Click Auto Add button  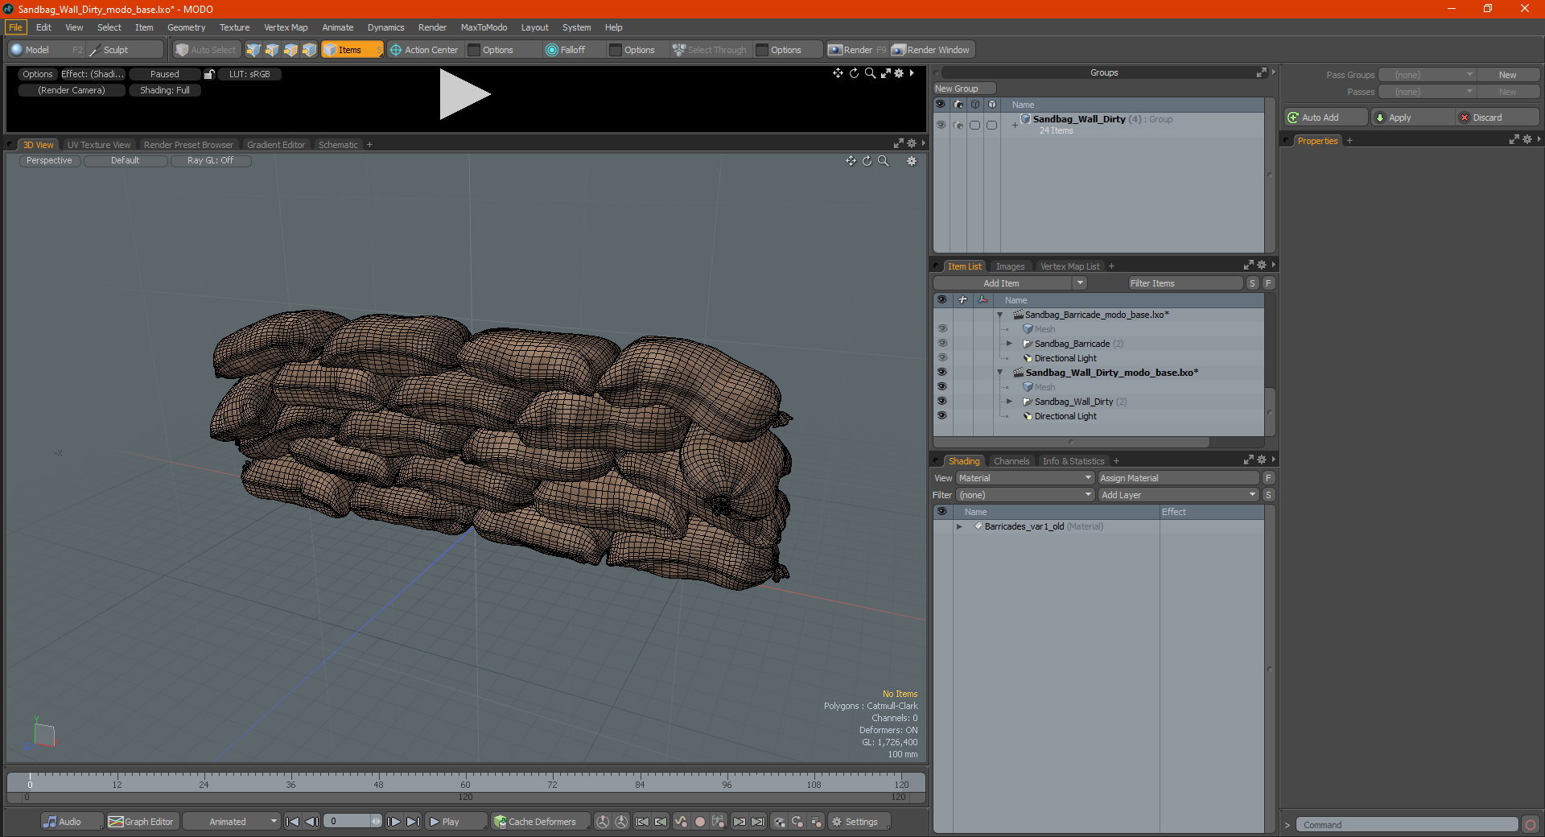point(1325,118)
